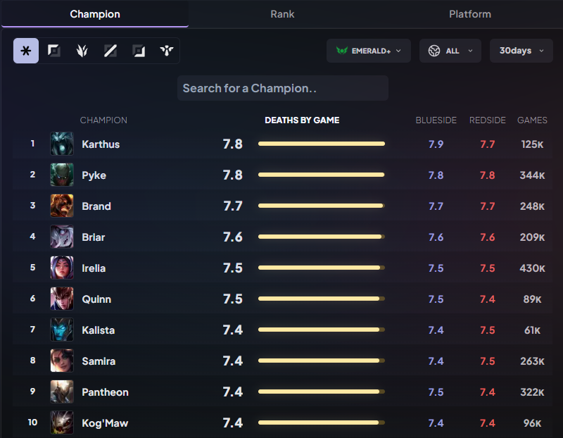The image size is (563, 438).
Task: Click Samira games count 263K
Action: (532, 361)
